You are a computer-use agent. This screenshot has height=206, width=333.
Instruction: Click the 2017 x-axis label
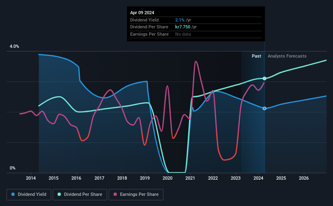coord(99,178)
